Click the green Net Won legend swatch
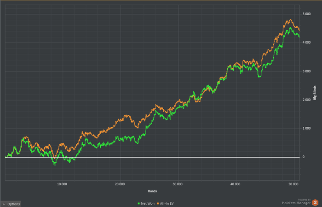322x207 pixels. point(138,203)
